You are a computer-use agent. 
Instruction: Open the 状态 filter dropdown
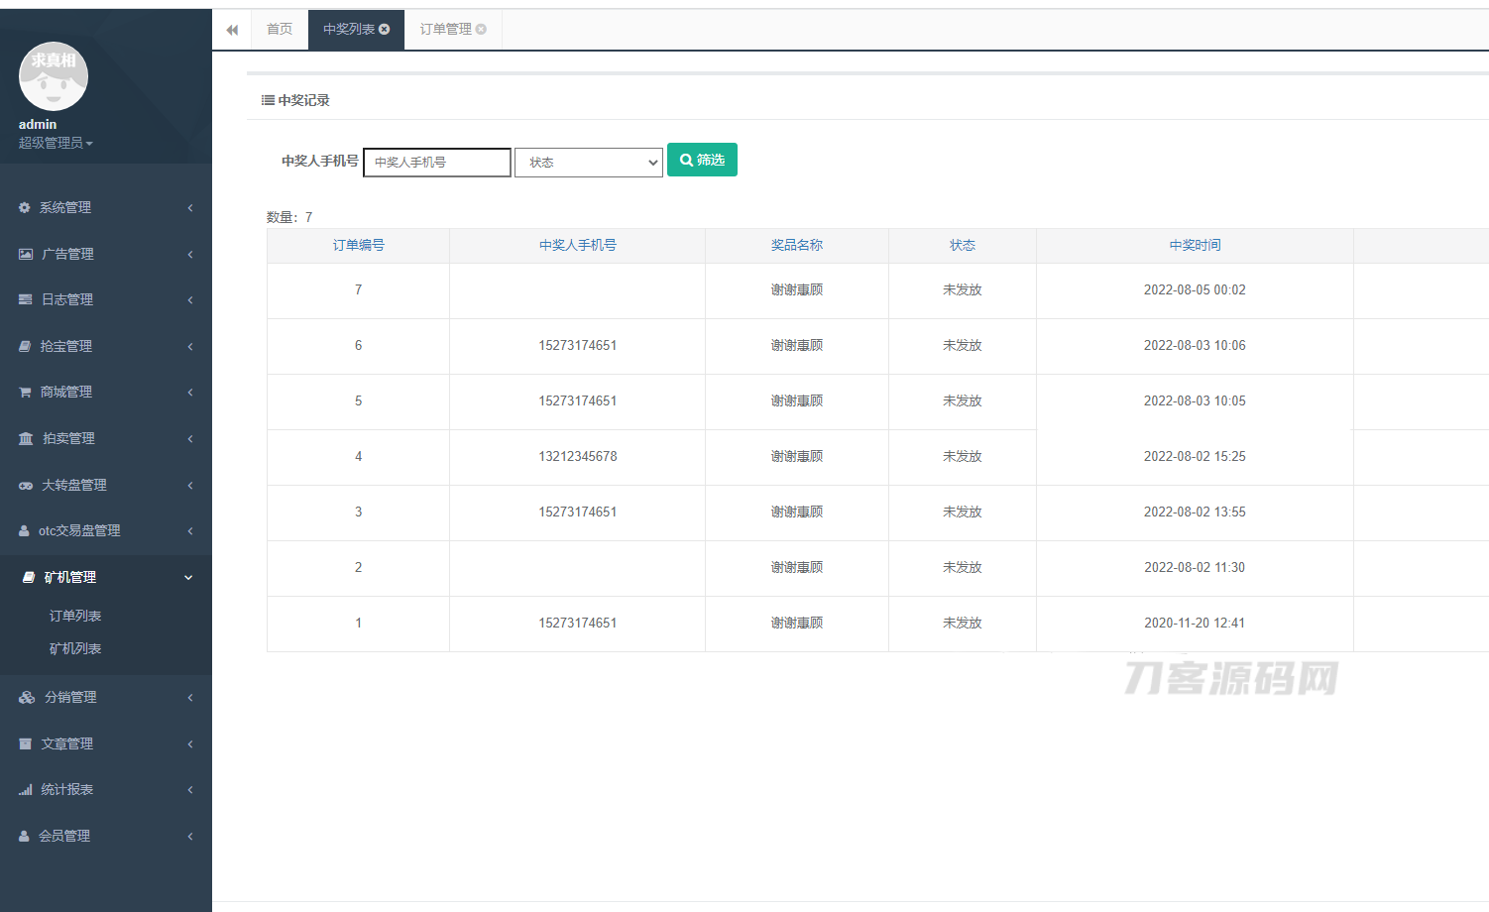click(588, 163)
